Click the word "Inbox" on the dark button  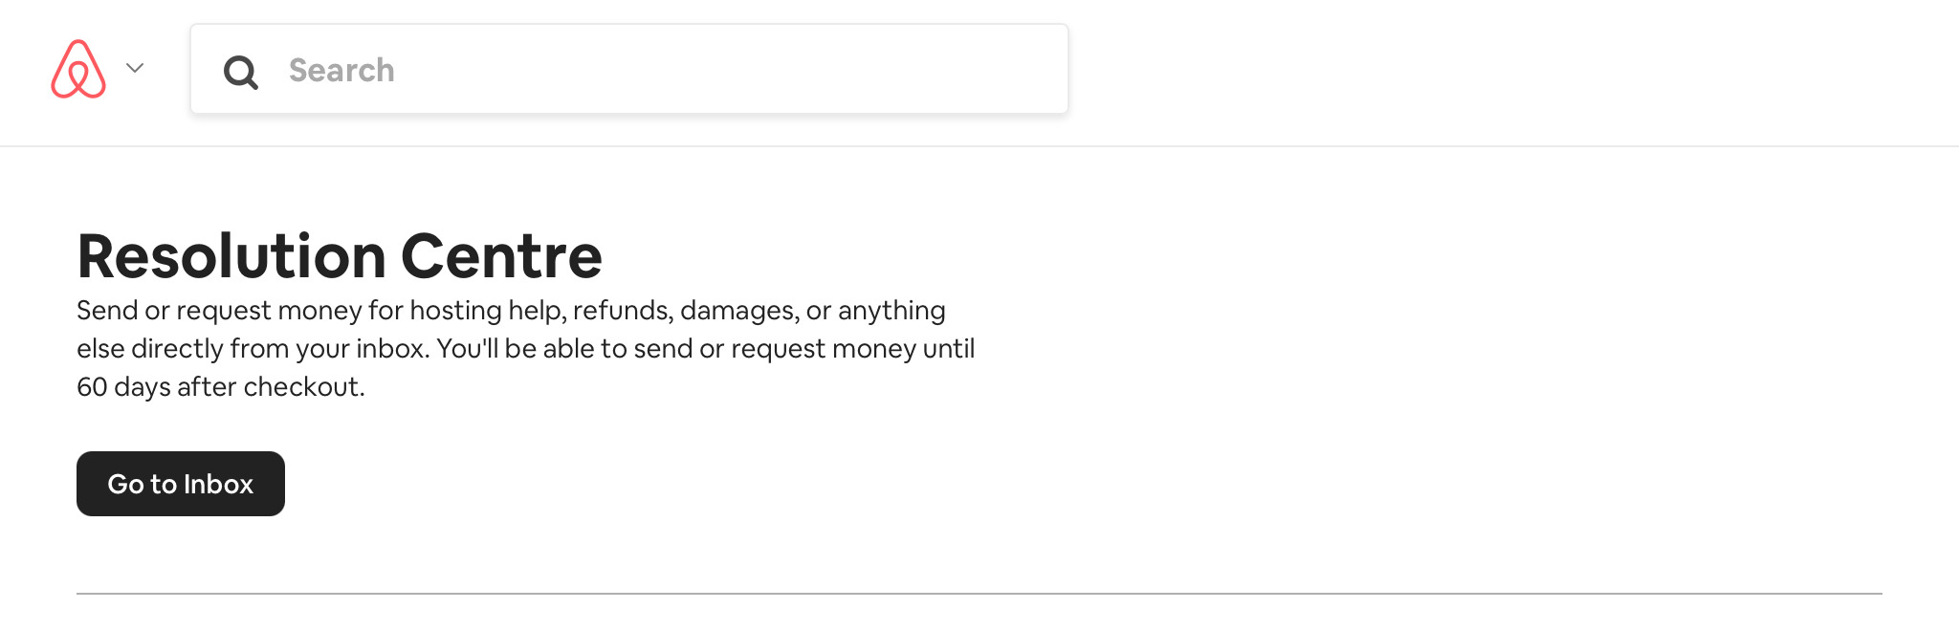click(x=218, y=484)
